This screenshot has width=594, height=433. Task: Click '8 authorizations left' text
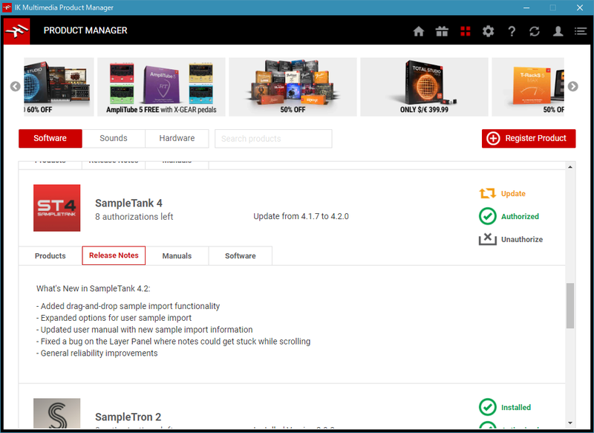point(134,217)
